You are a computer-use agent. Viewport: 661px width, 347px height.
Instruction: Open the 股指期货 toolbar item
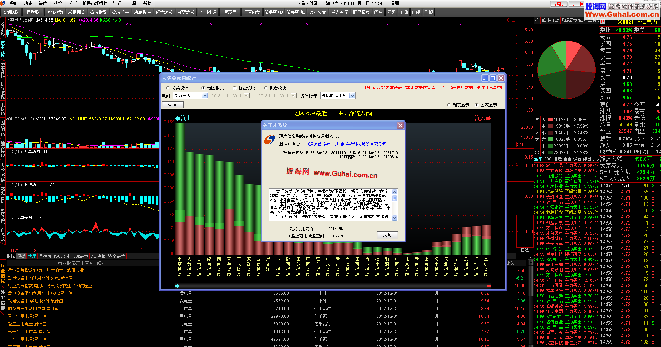coord(77,12)
